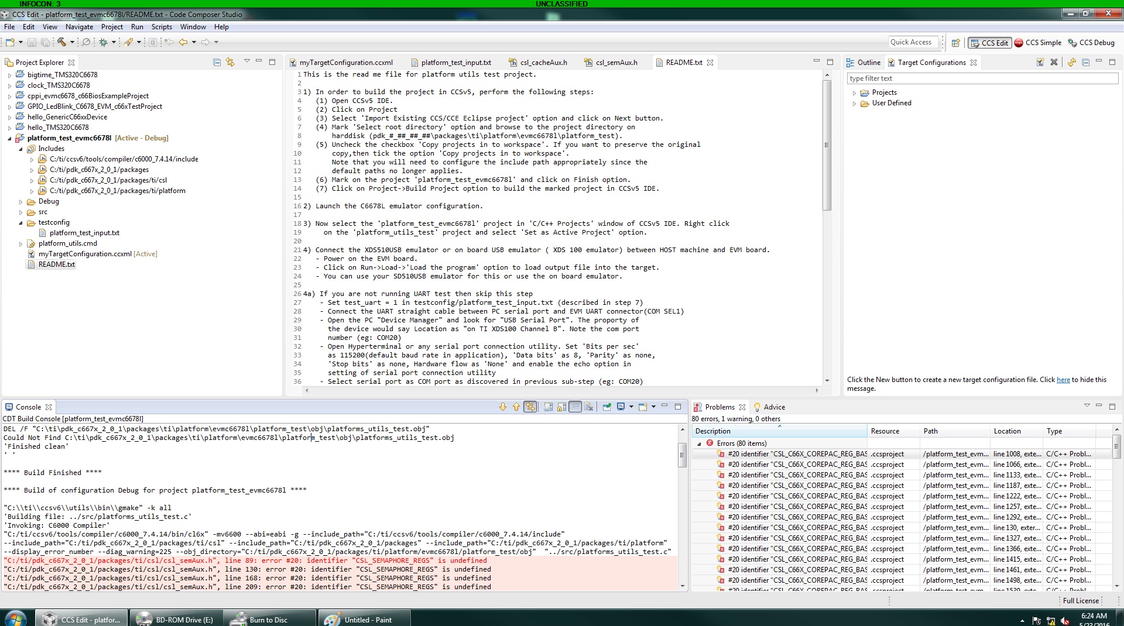Viewport: 1124px width, 626px height.
Task: Open the Navigate menu
Action: click(79, 26)
